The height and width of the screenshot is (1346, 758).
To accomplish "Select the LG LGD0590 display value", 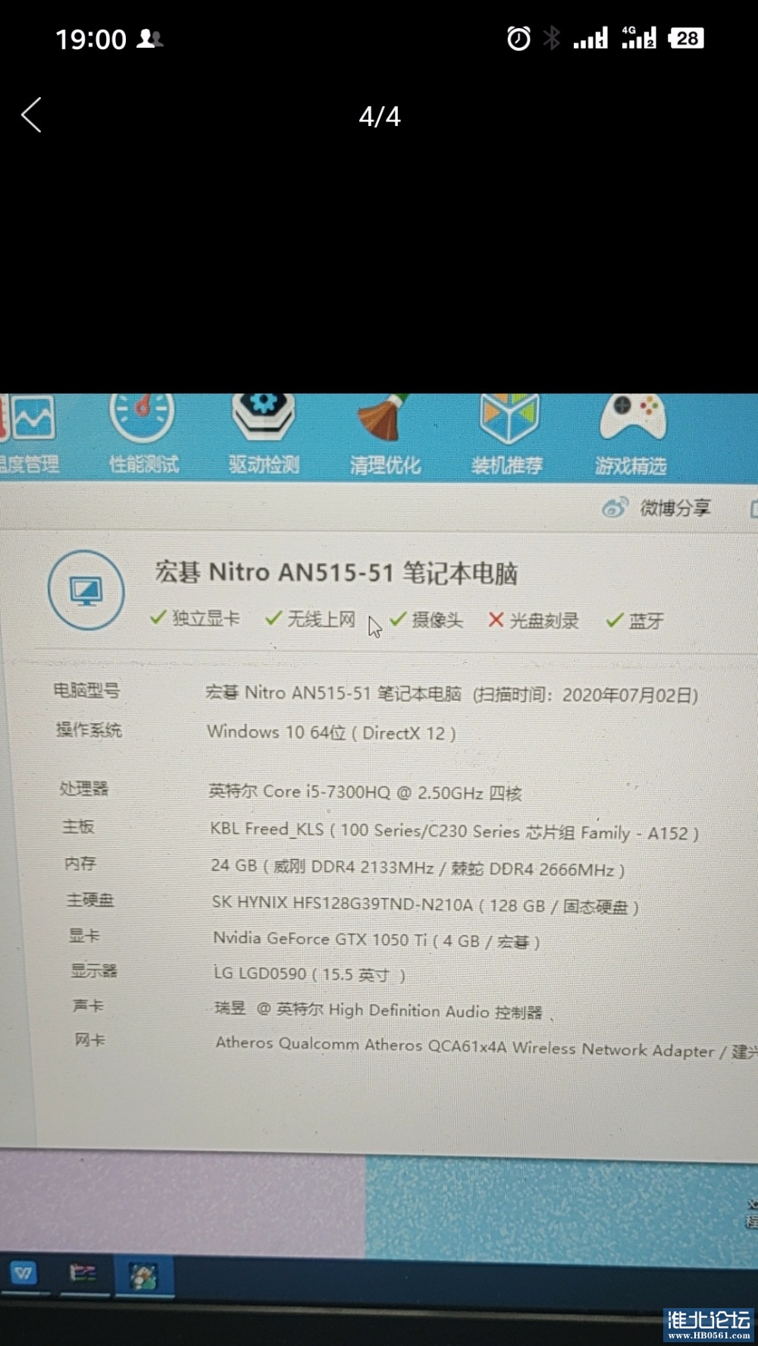I will tap(310, 973).
